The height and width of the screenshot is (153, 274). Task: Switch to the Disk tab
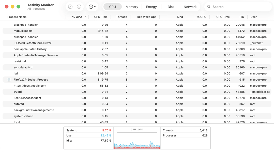pos(171,7)
